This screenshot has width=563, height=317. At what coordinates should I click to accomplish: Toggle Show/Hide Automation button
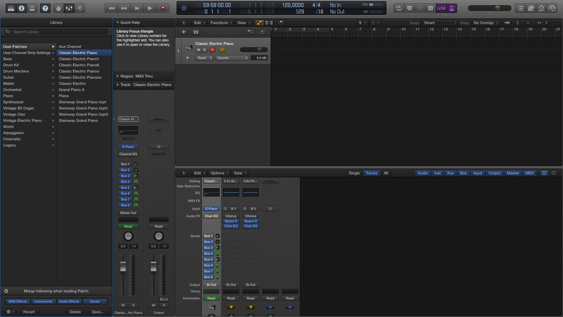pos(259,23)
